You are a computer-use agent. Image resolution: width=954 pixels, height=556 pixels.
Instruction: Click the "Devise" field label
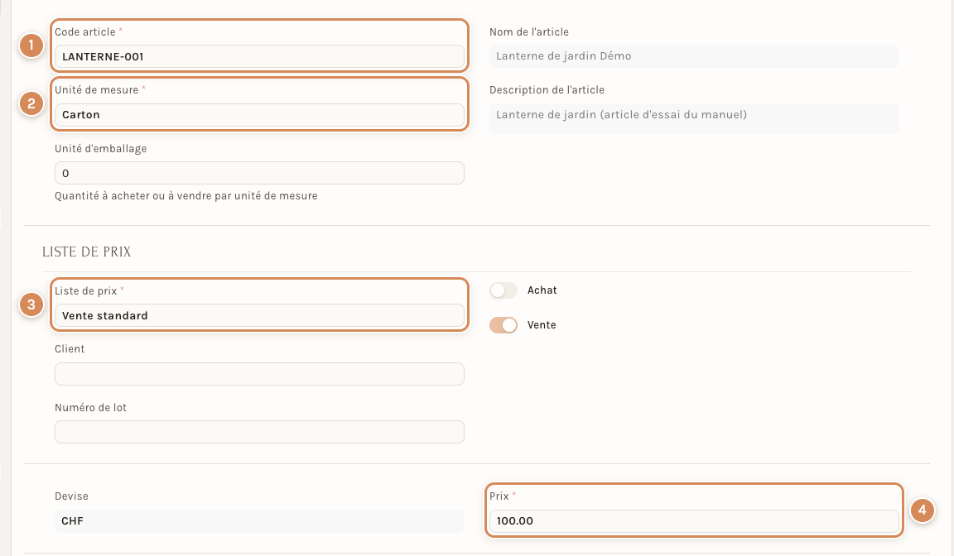coord(71,496)
